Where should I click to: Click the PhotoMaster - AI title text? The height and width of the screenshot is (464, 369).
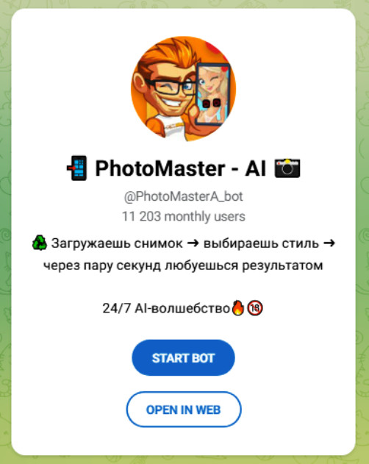click(x=181, y=168)
